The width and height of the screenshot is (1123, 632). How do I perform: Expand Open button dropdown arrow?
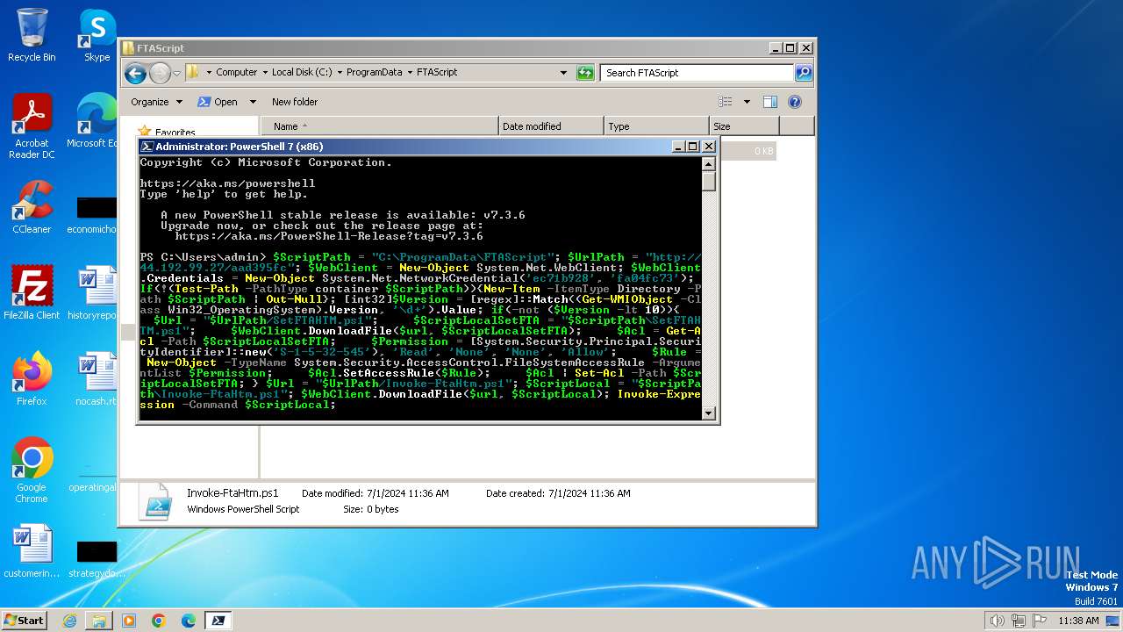click(253, 102)
